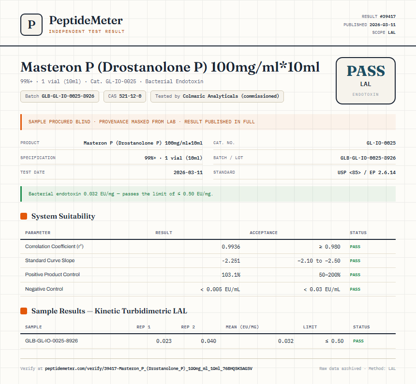Image resolution: width=416 pixels, height=384 pixels.
Task: Click the REP 2 value 0.040
Action: tap(208, 341)
